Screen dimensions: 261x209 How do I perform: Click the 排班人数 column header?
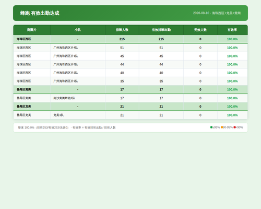tap(122, 30)
